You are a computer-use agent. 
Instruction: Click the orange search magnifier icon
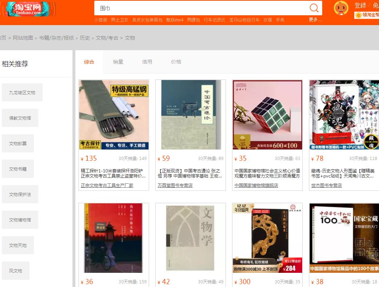pyautogui.click(x=313, y=8)
